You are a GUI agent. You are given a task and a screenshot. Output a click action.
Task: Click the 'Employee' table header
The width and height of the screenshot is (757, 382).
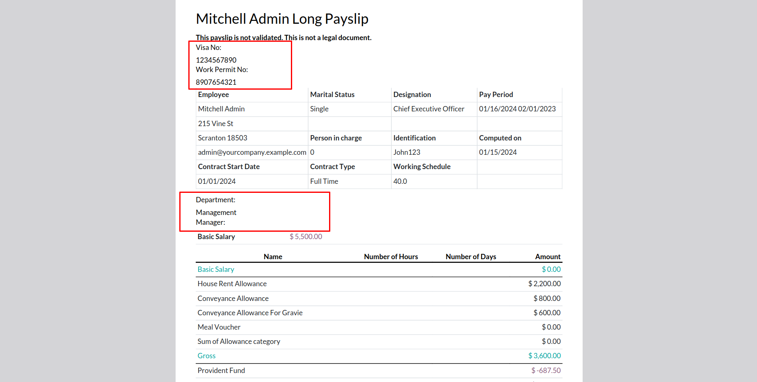(213, 95)
